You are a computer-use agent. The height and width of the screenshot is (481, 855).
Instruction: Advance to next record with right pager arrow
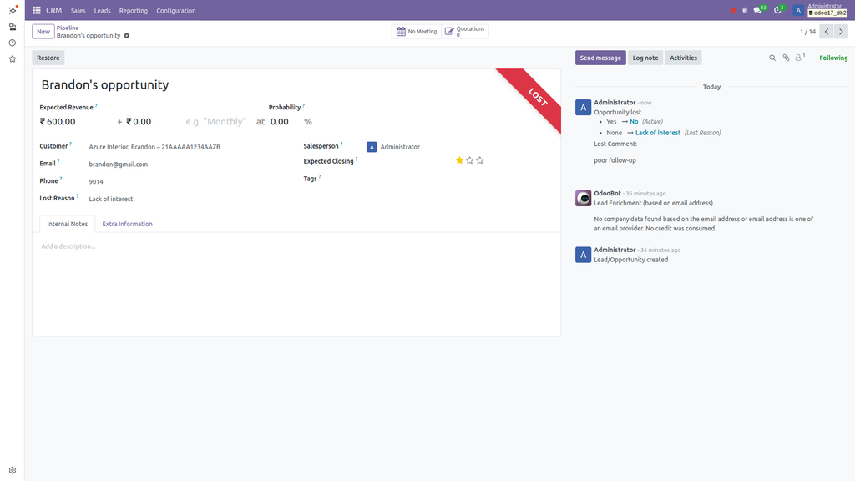point(840,31)
